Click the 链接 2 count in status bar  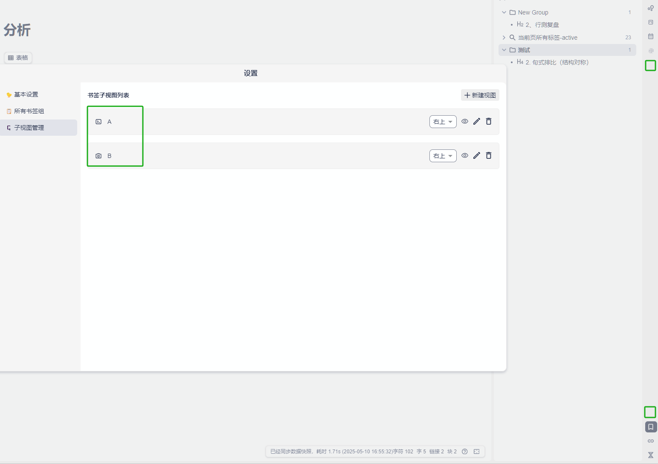click(x=437, y=452)
